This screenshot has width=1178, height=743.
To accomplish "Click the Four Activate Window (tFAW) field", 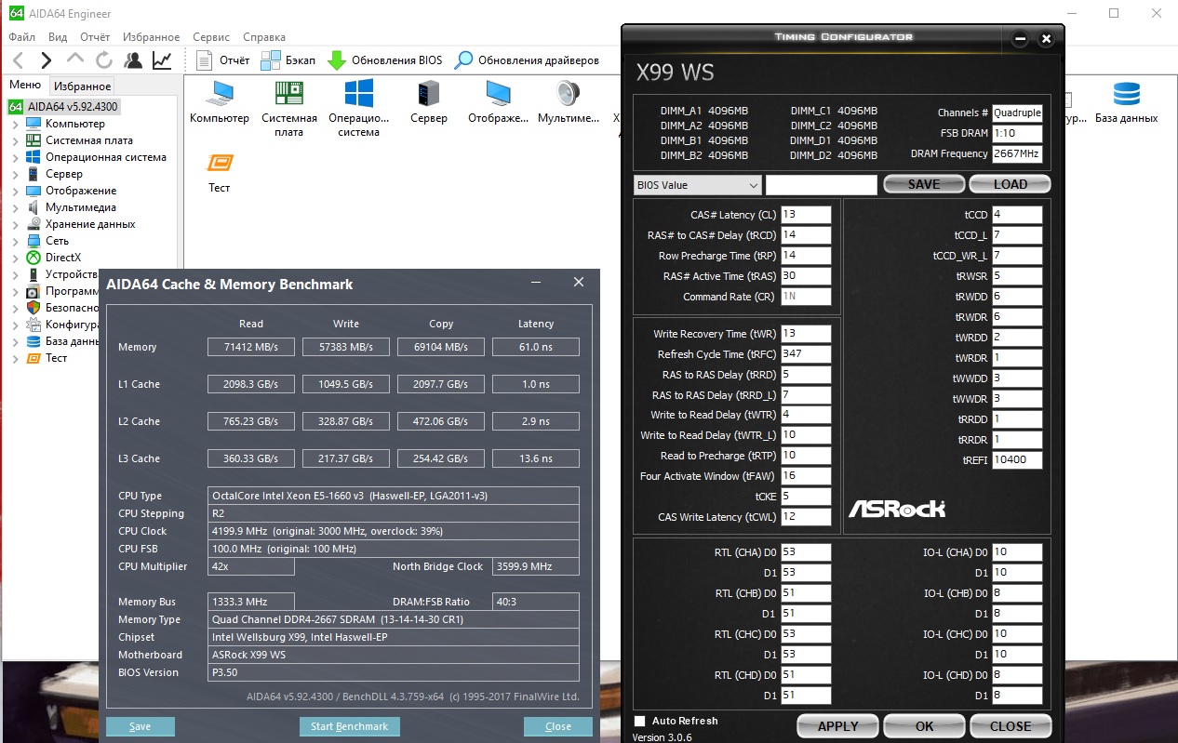I will (x=806, y=476).
